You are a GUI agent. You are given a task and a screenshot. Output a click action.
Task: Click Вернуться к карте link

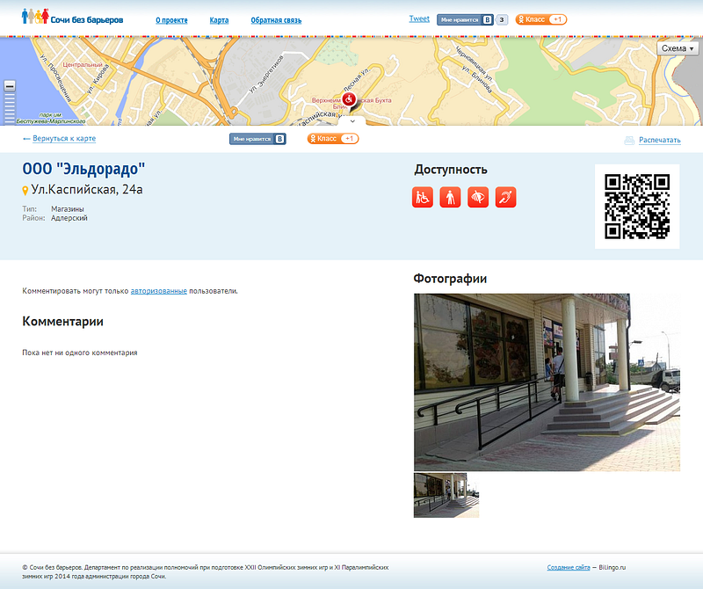64,139
